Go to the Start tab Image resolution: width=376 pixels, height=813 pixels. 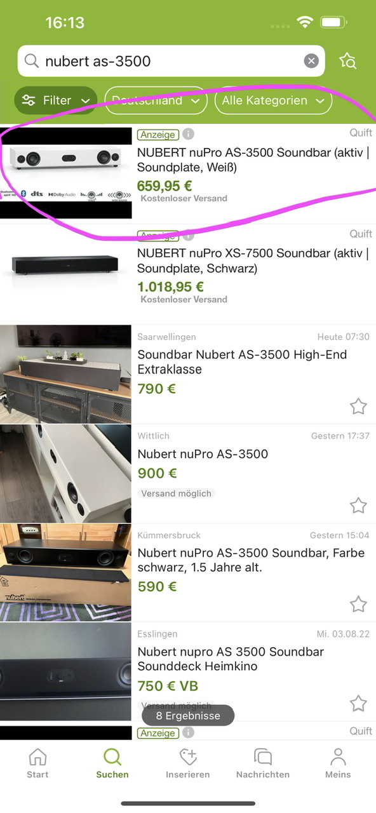pos(37,763)
